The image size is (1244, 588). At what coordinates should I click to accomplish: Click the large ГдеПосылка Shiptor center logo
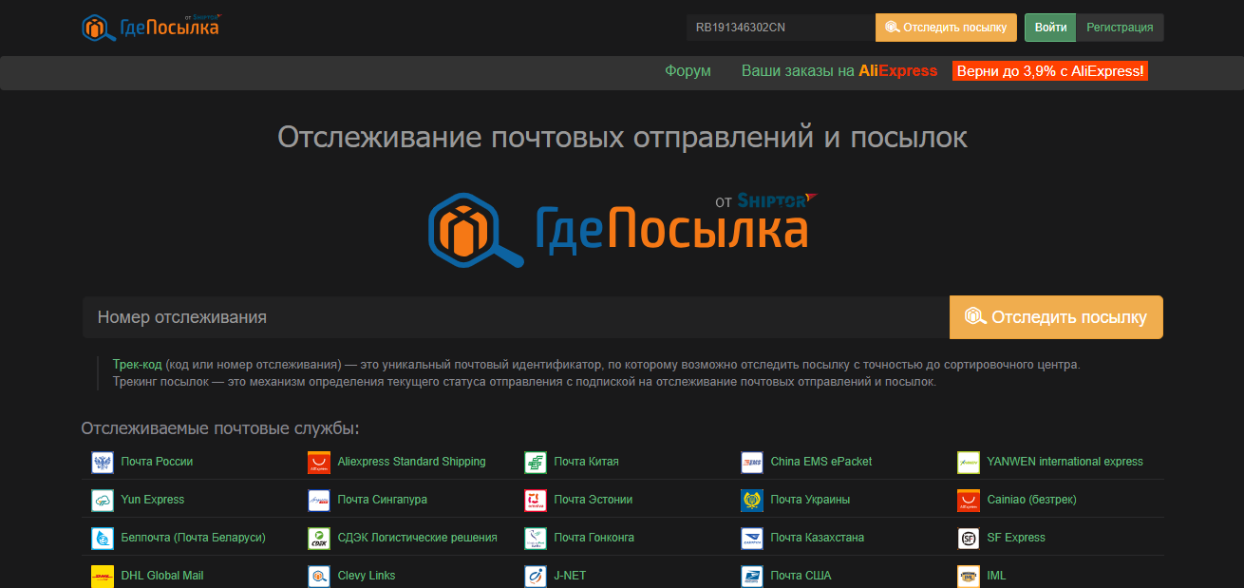click(622, 228)
